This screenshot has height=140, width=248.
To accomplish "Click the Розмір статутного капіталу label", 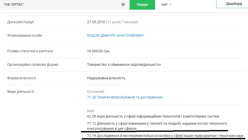I will pos(30,51).
